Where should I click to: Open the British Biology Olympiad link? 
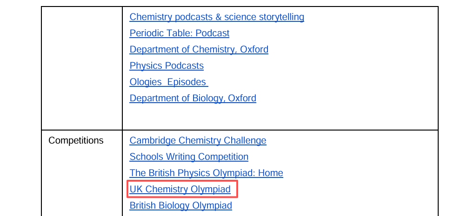(x=180, y=206)
